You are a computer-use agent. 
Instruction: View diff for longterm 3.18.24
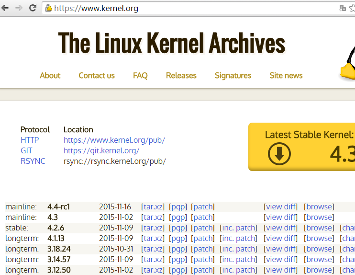point(280,249)
